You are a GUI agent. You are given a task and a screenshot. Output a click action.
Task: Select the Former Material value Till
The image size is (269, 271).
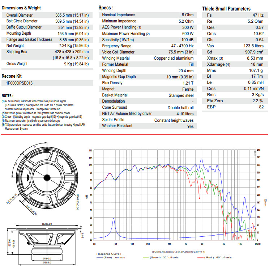pos(191,64)
